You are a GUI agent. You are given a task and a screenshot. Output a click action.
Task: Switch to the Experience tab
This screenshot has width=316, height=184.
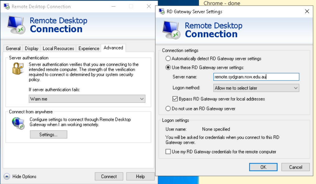click(x=89, y=48)
